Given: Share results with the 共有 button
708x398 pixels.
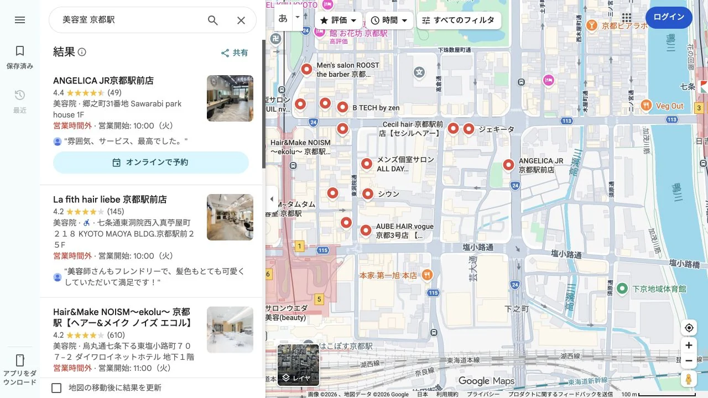Looking at the screenshot, I should point(235,53).
